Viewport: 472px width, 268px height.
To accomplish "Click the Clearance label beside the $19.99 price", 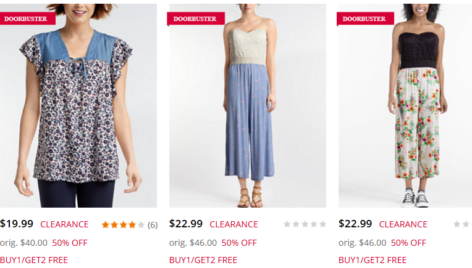I will tap(64, 224).
